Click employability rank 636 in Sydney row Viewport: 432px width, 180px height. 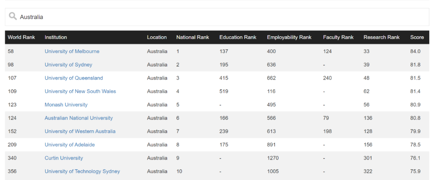[271, 65]
